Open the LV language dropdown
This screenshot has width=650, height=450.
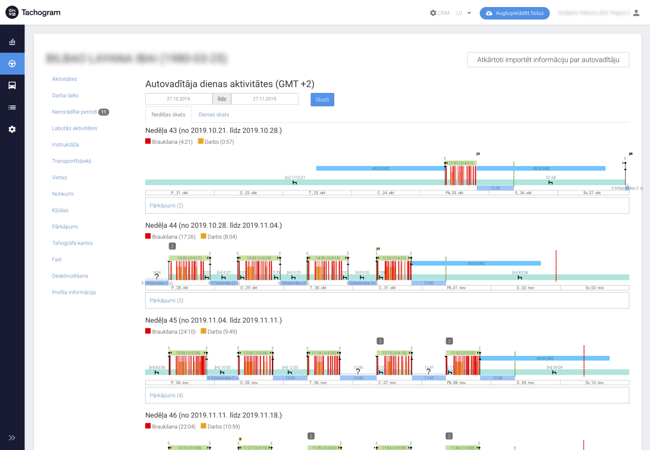point(464,13)
